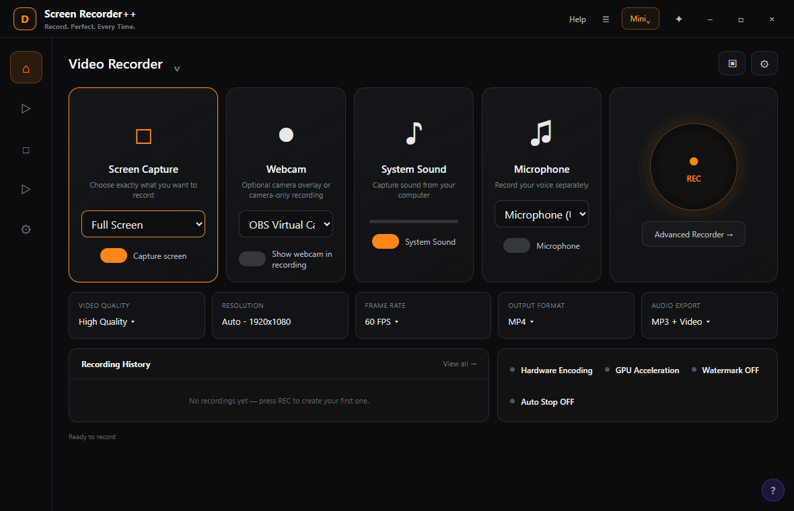Click the Screen Capture square icon
Image resolution: width=794 pixels, height=511 pixels.
[x=143, y=136]
